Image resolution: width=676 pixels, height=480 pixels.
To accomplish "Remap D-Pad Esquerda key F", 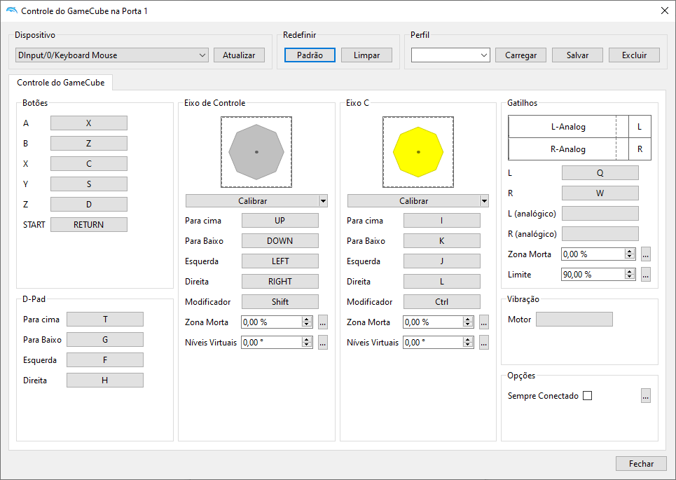I will pos(105,359).
